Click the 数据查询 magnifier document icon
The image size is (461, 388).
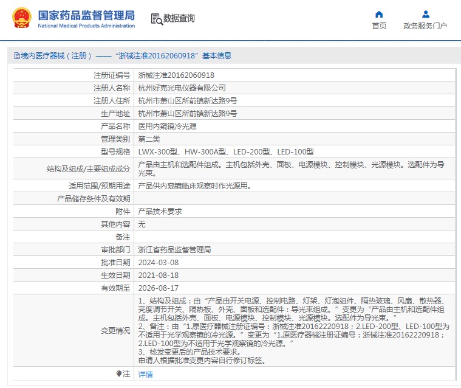156,19
